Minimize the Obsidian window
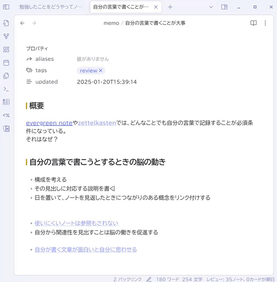This screenshot has height=282, width=277. tap(239, 7)
